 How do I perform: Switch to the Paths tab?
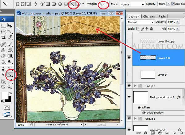point(162,16)
